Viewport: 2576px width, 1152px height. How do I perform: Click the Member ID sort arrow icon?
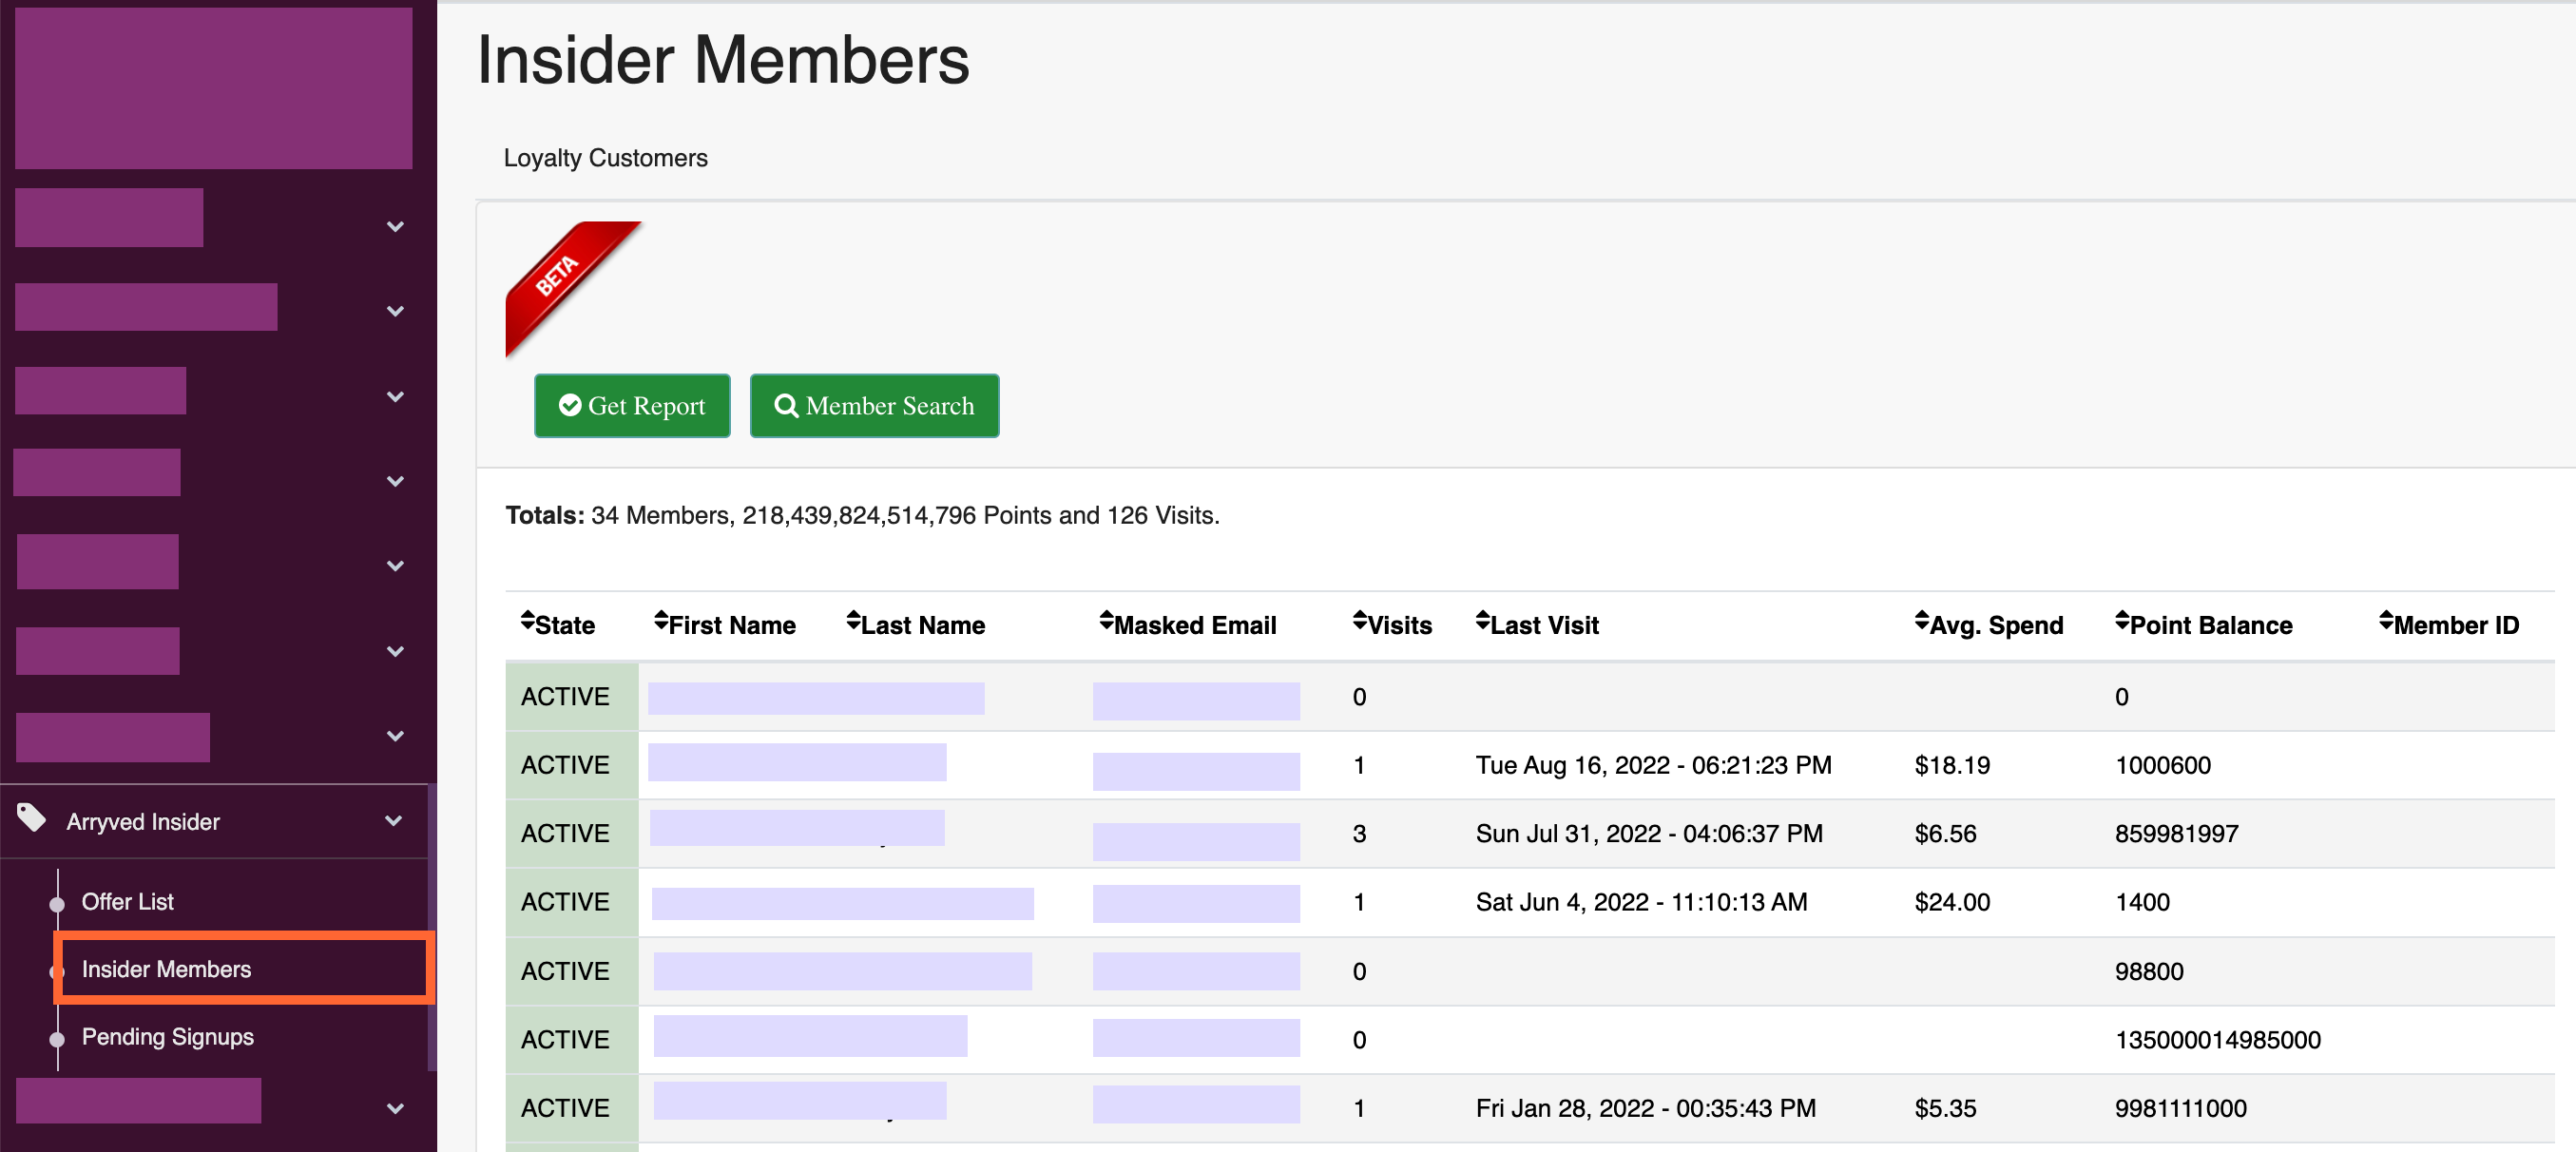2386,621
